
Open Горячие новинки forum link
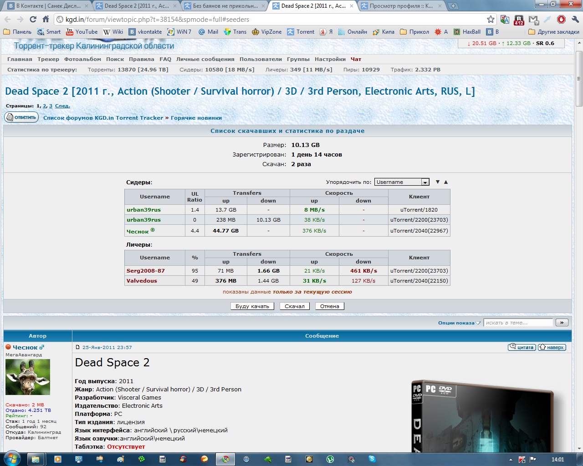[196, 118]
